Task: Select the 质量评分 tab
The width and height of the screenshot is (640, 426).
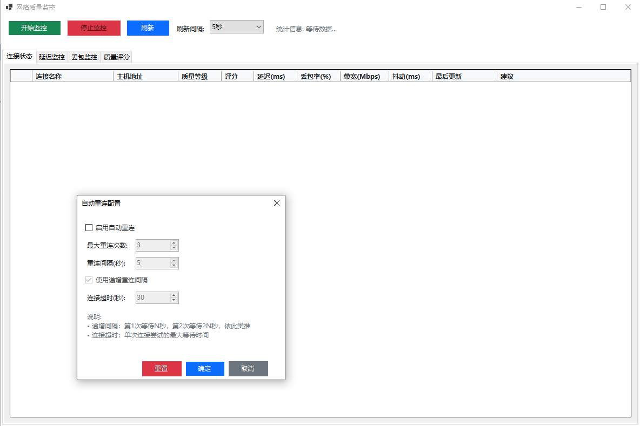Action: coord(117,57)
